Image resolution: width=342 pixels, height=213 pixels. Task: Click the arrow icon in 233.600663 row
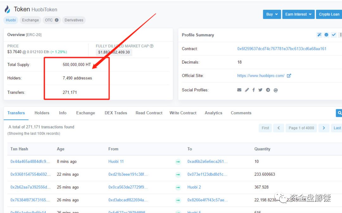click(x=178, y=174)
